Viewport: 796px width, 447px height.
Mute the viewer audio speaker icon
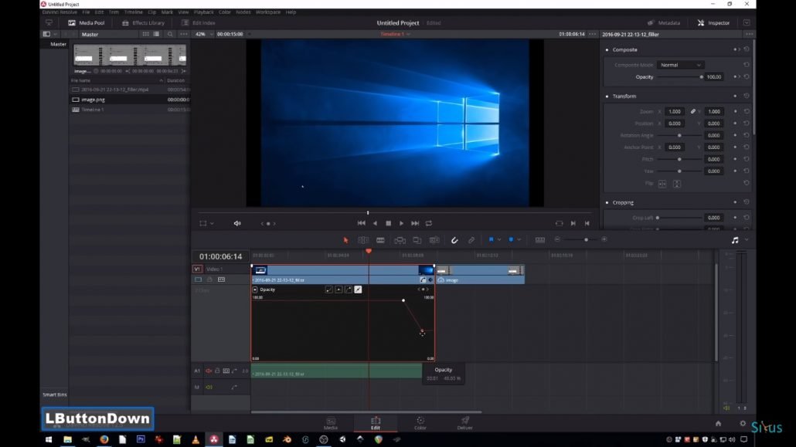pos(237,223)
